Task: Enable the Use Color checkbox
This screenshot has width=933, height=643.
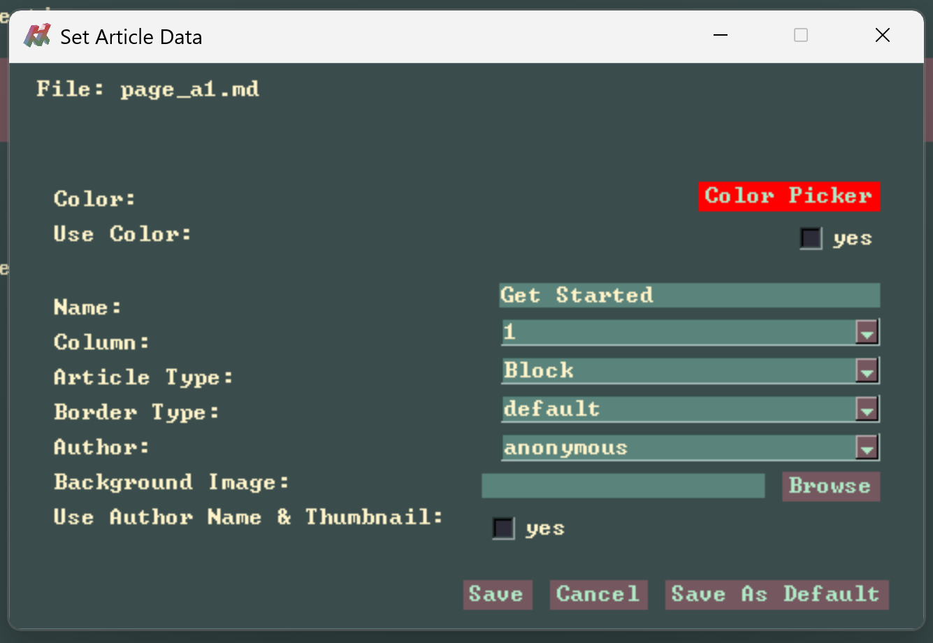Action: coord(811,238)
